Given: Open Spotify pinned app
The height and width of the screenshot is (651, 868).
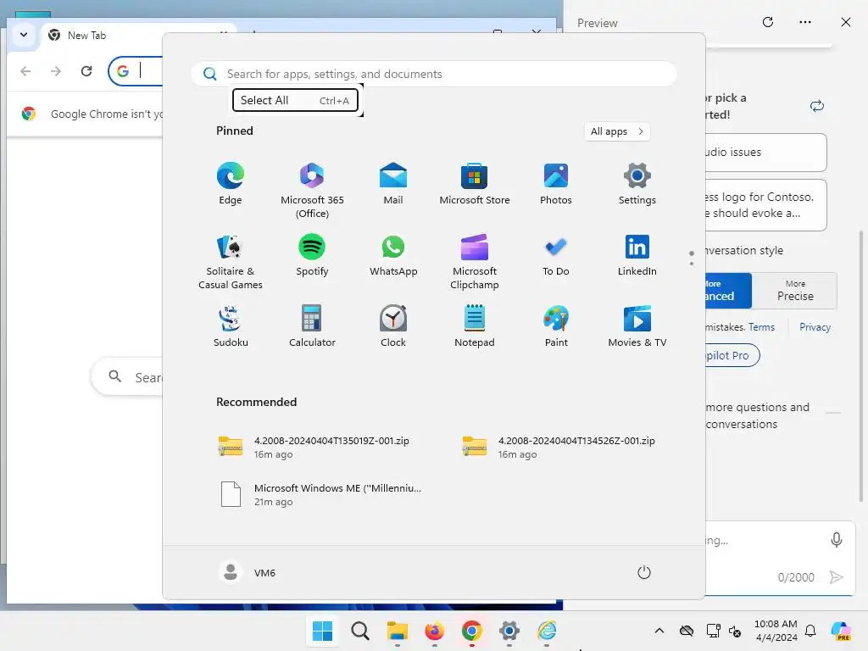Looking at the screenshot, I should tap(312, 255).
